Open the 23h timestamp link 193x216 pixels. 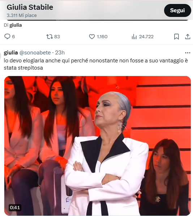pyautogui.click(x=60, y=53)
